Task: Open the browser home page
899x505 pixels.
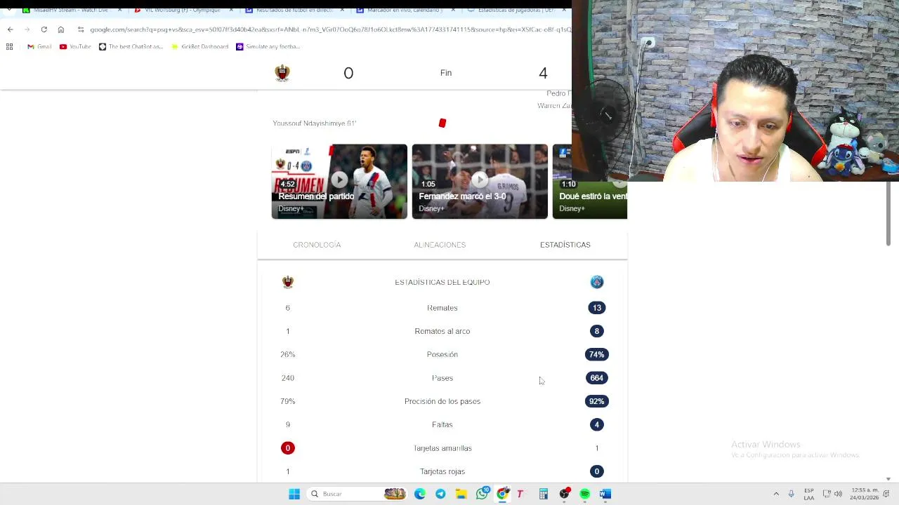Action: pyautogui.click(x=61, y=29)
